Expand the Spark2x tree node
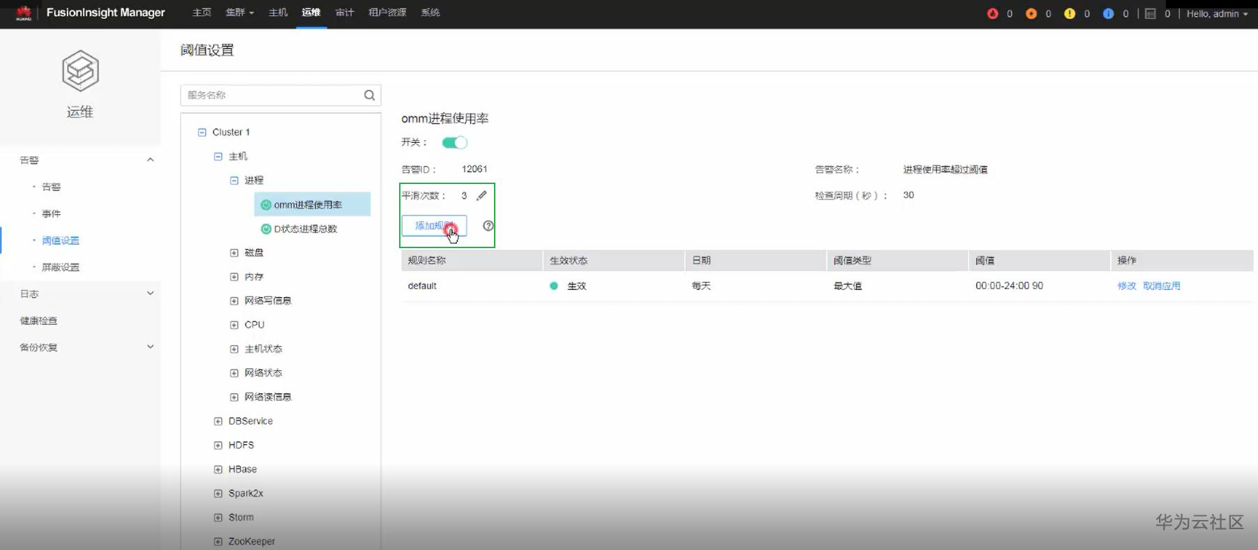The width and height of the screenshot is (1258, 550). point(218,493)
